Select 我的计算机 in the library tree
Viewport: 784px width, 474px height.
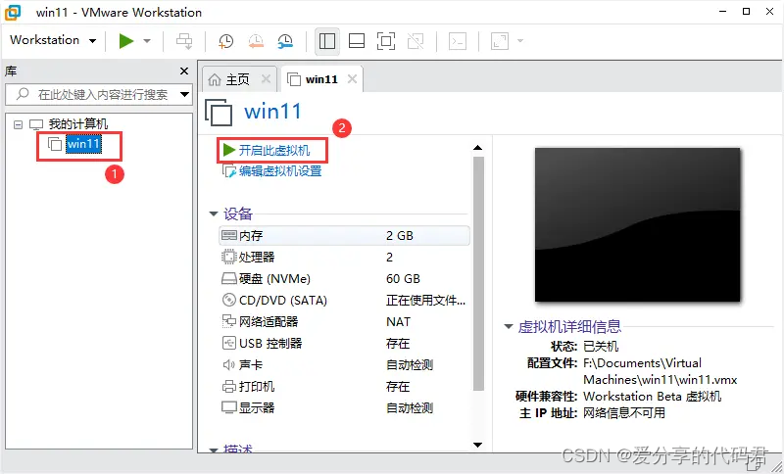point(78,123)
